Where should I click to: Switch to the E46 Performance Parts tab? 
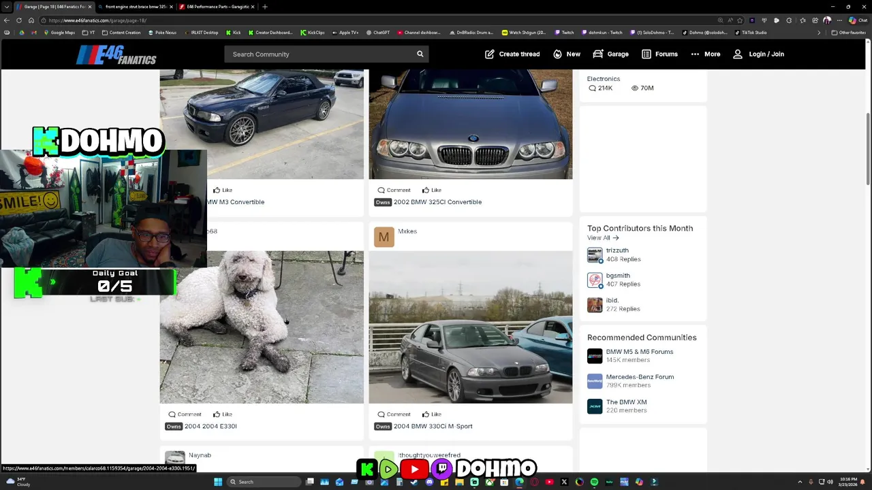coord(217,7)
